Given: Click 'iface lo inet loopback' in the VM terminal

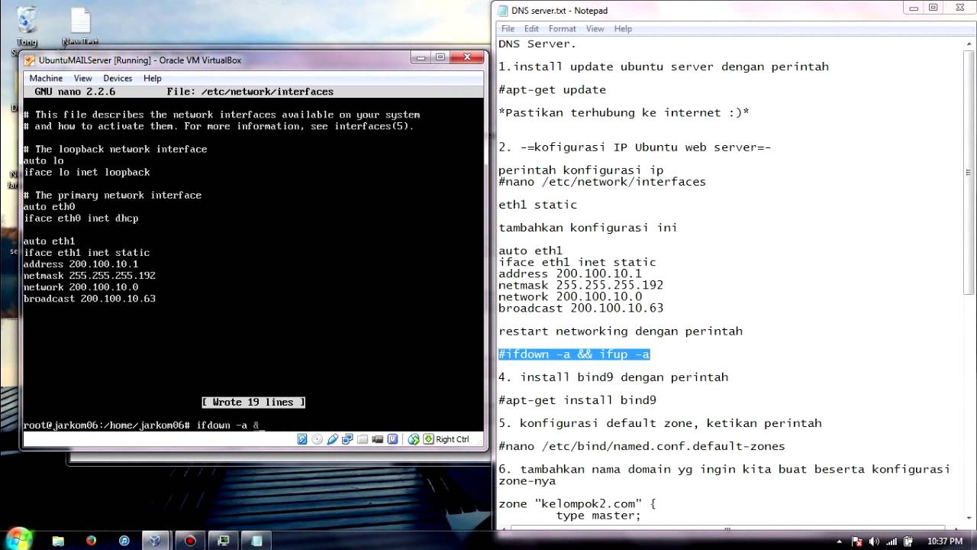Looking at the screenshot, I should click(x=86, y=173).
